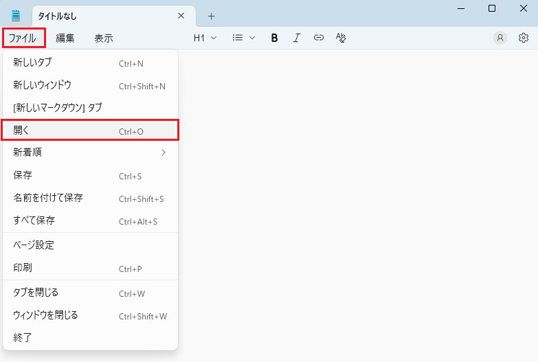Select 開く from the file menu

click(90, 131)
